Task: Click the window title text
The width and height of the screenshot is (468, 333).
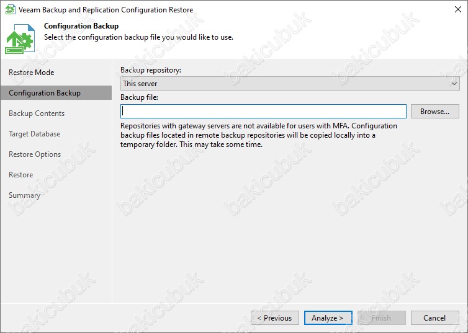Action: coord(106,10)
